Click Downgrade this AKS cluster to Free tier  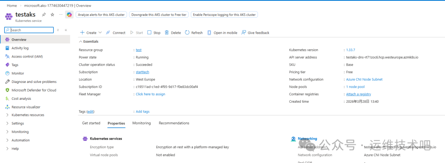[159, 15]
